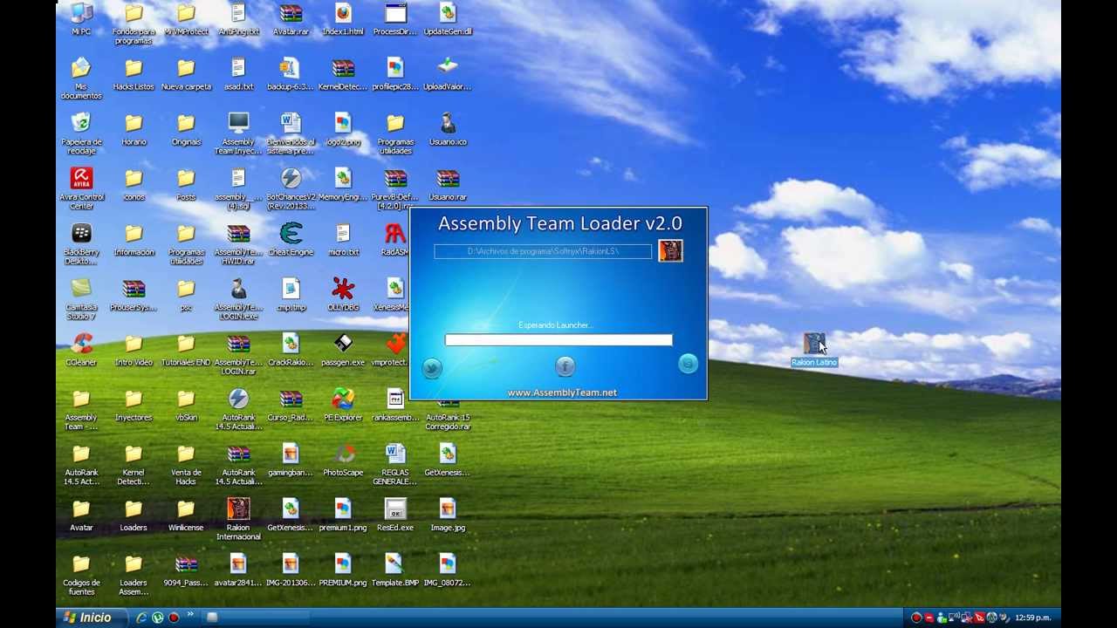Select the Rakion Latino desktop shortcut
The image size is (1117, 628).
pos(814,349)
